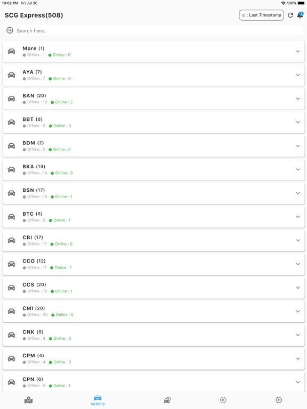
Task: Tap the car icon beside BAN group
Action: 12,99
